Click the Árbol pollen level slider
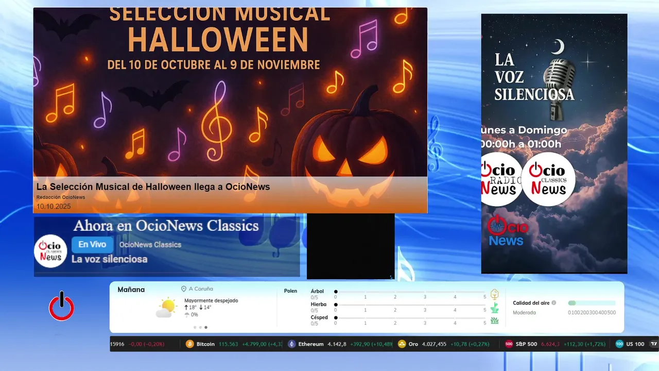This screenshot has height=371, width=659. click(x=410, y=292)
